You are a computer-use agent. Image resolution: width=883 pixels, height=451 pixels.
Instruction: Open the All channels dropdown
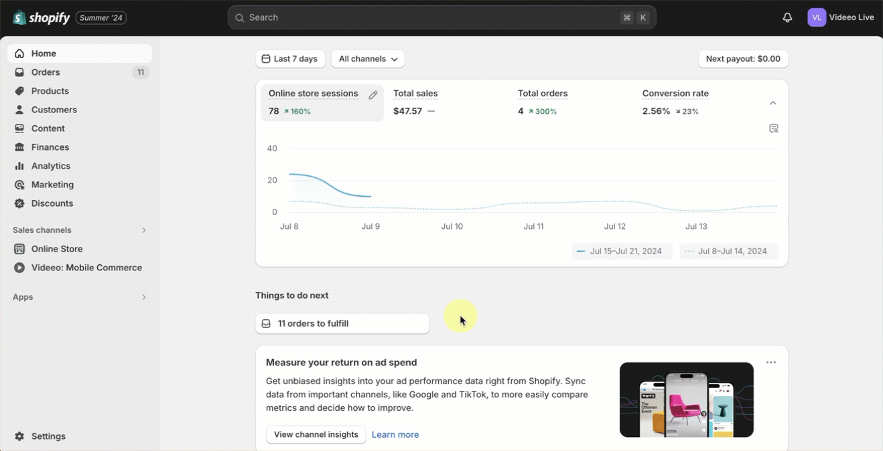pos(368,59)
